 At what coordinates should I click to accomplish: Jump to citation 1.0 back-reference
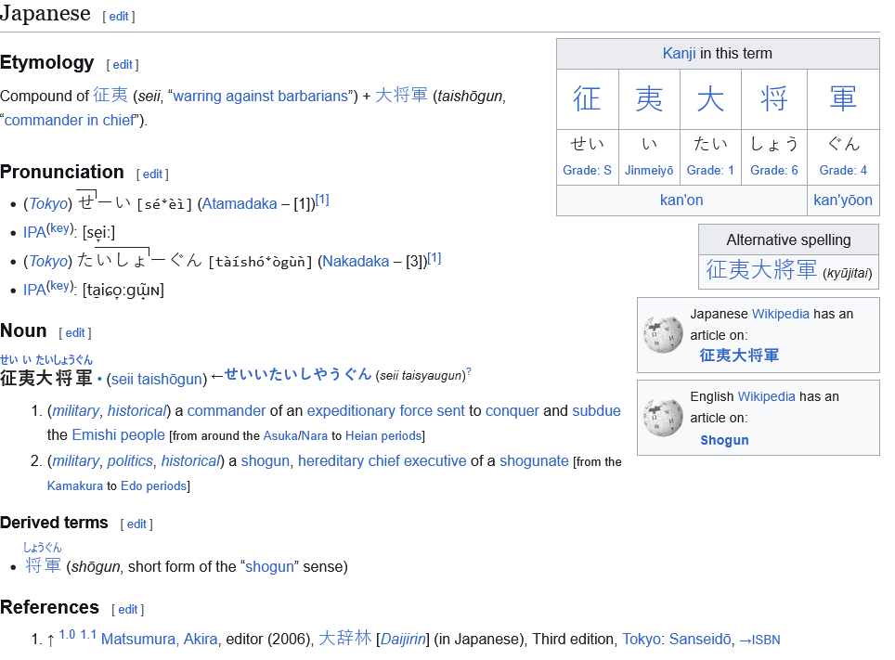(x=67, y=635)
